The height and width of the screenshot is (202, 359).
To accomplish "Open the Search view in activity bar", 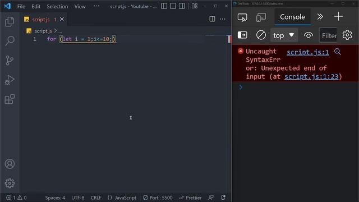I will click(x=10, y=41).
